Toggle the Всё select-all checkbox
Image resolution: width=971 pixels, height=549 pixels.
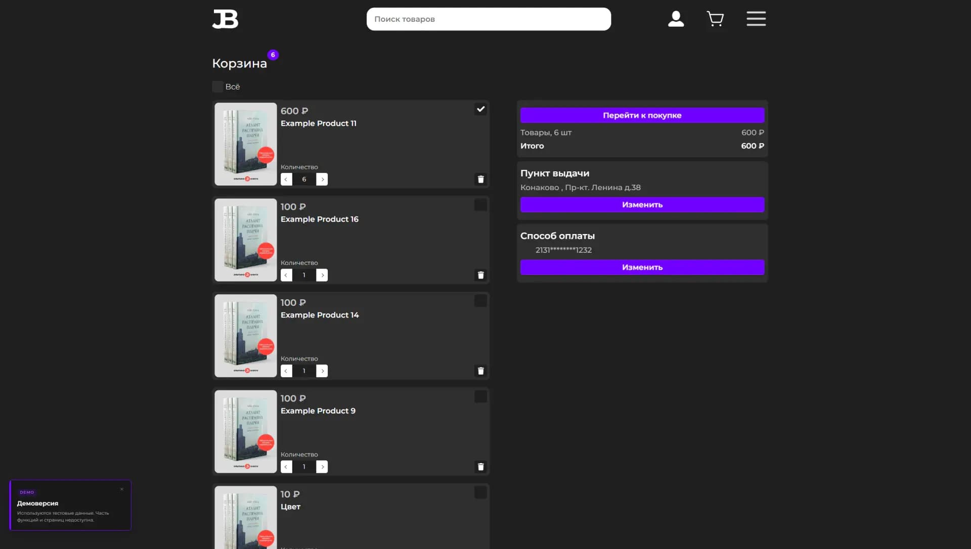[x=217, y=86]
